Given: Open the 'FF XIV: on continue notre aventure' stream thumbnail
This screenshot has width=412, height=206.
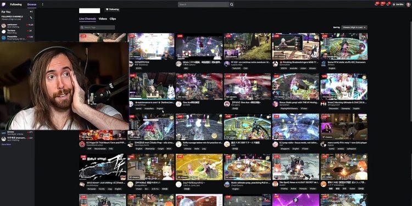Looking at the screenshot, I should click(247, 46).
